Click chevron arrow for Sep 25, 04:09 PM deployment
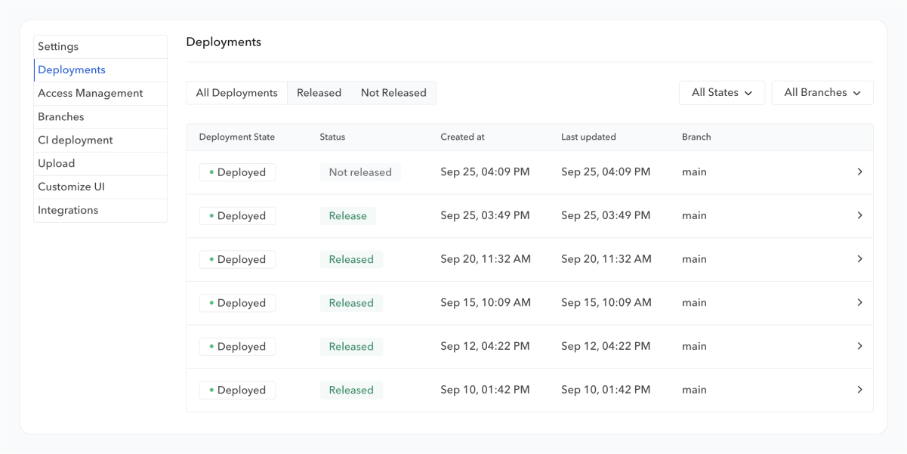This screenshot has width=907, height=454. click(x=859, y=172)
